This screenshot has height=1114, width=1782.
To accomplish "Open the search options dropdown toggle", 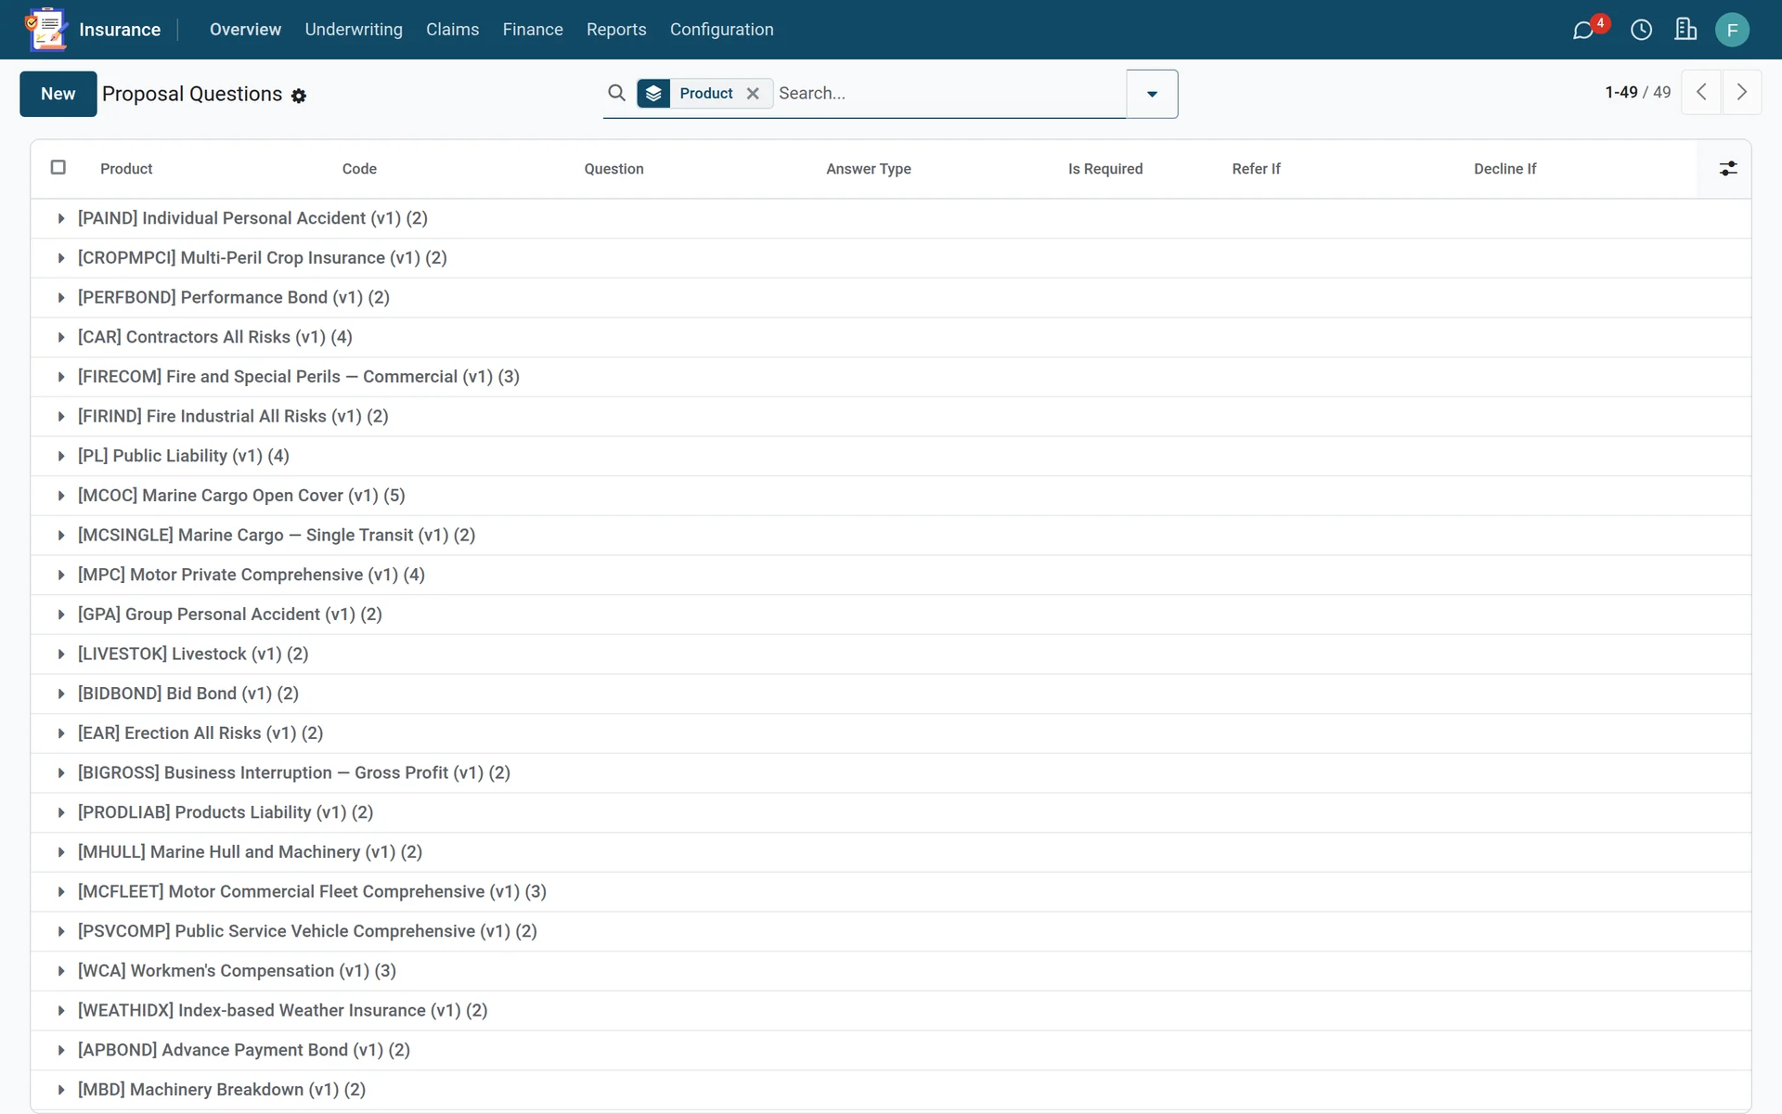I will (x=1152, y=94).
